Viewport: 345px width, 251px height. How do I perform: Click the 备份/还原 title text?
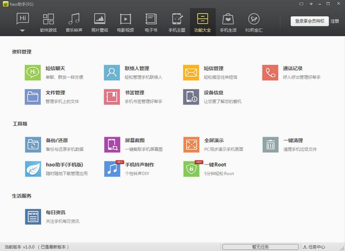[57, 140]
